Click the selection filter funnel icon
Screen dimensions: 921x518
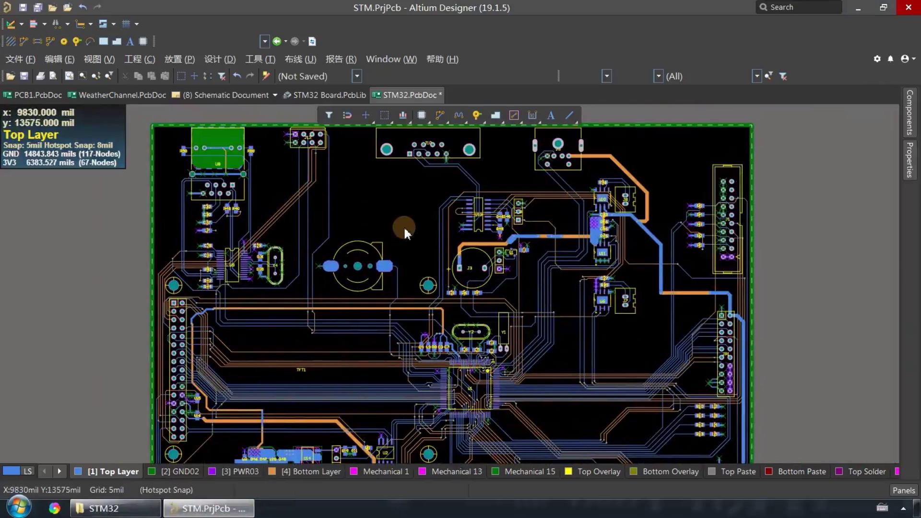[329, 115]
